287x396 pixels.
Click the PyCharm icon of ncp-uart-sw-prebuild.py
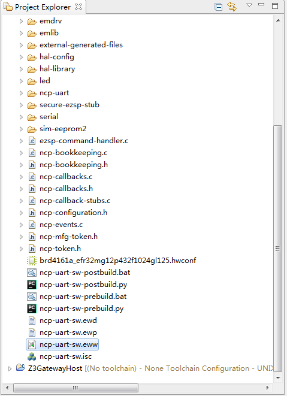pyautogui.click(x=32, y=309)
